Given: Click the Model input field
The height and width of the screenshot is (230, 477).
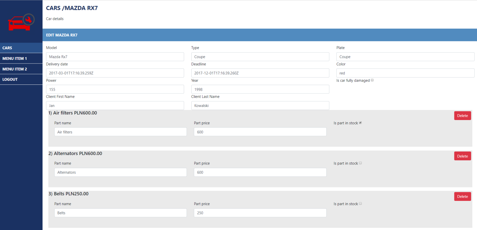Looking at the screenshot, I should click(x=115, y=57).
